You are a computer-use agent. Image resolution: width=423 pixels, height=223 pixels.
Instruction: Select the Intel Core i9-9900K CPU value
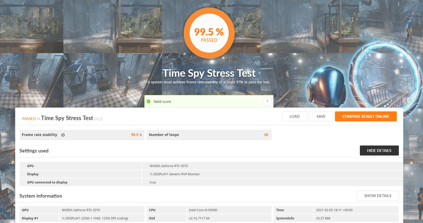[x=203, y=210]
